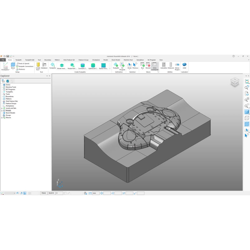This screenshot has height=250, width=250.
Task: Toggle Echo Commands in Macro group
Action: [155, 66]
